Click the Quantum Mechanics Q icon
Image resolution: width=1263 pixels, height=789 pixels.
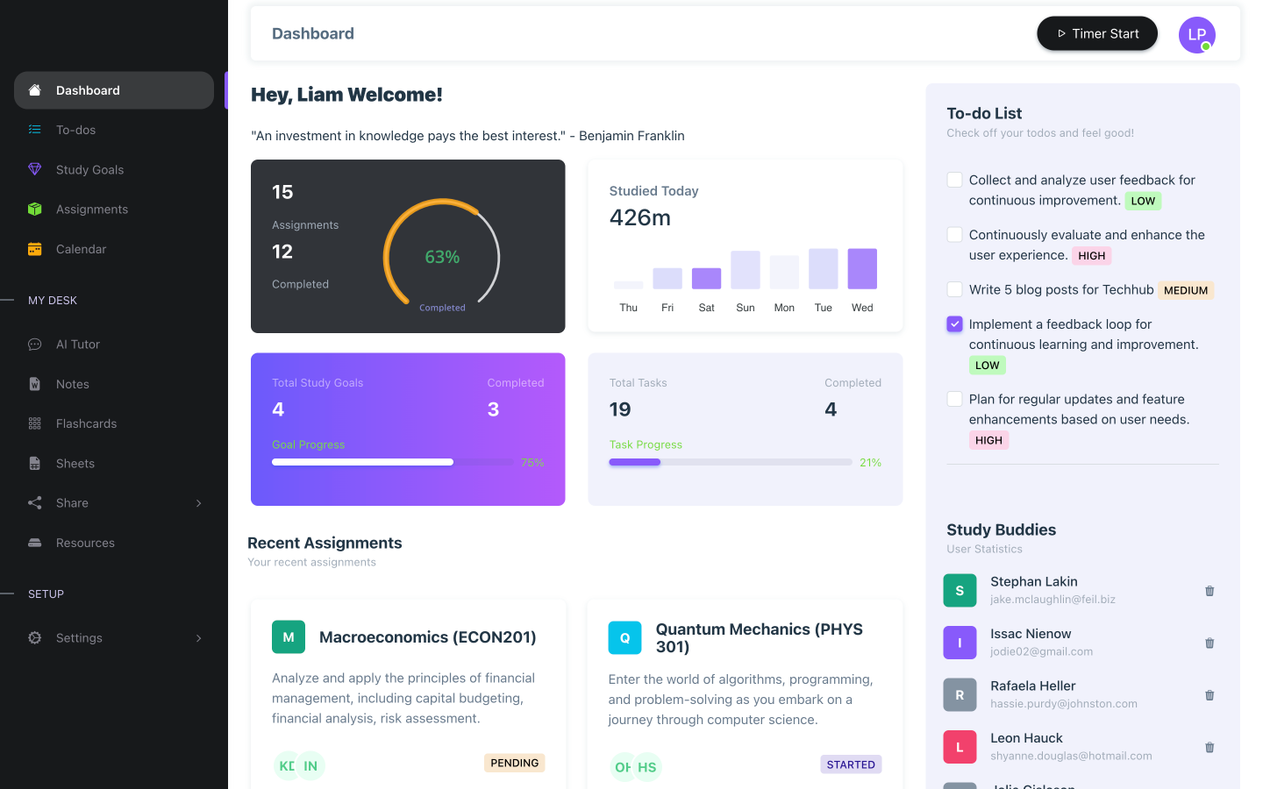624,638
